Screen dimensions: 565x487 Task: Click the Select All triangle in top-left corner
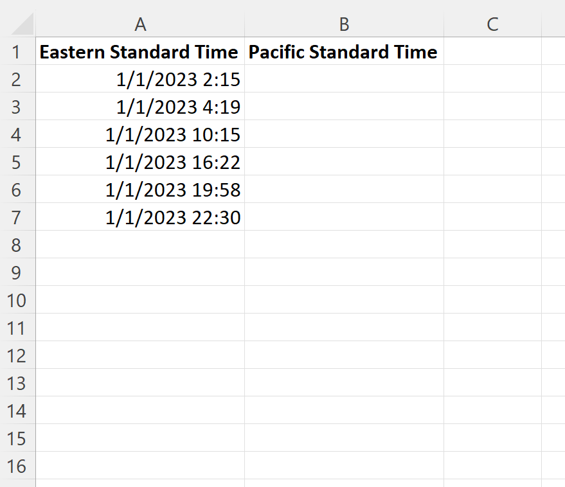19,24
